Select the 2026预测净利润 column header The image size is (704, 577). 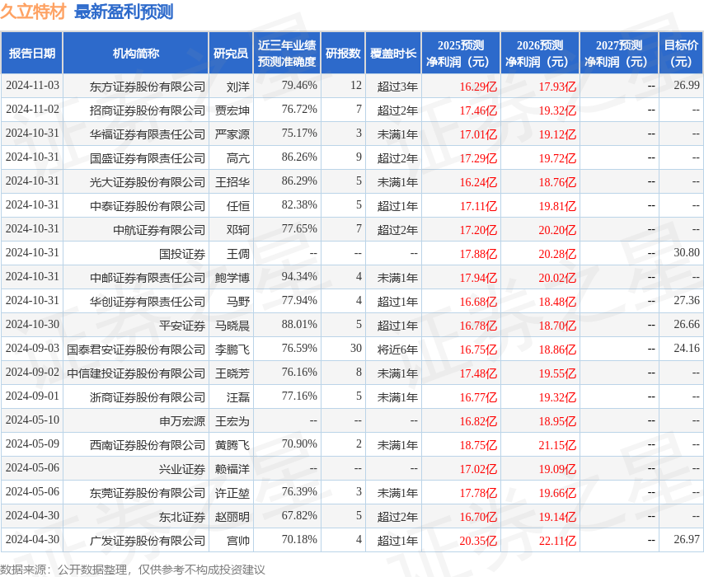click(x=540, y=53)
